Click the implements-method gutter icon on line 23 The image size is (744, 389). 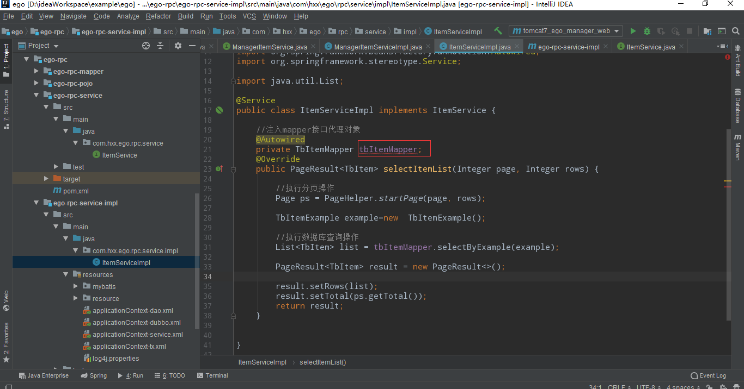219,169
